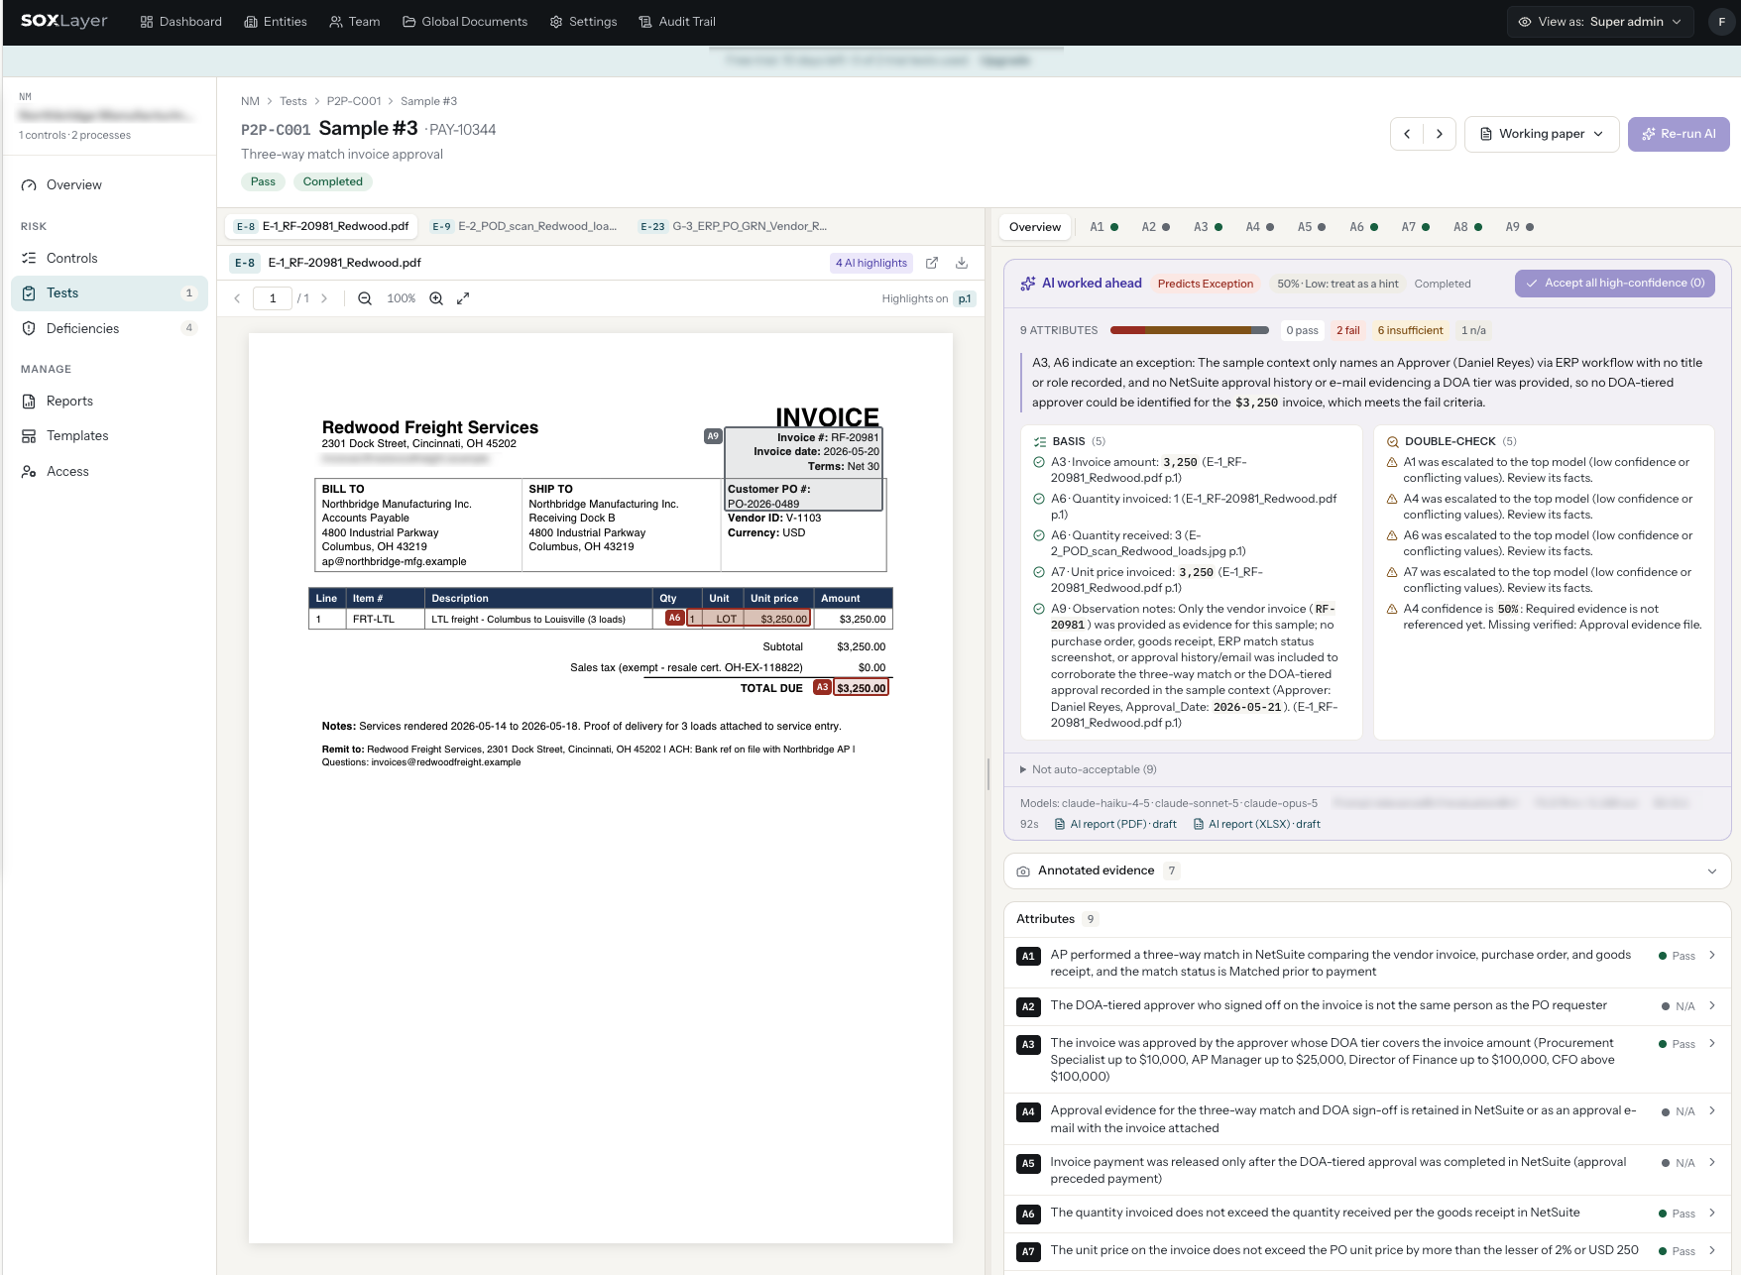Open the AI report (PDF) draft link

point(1115,824)
